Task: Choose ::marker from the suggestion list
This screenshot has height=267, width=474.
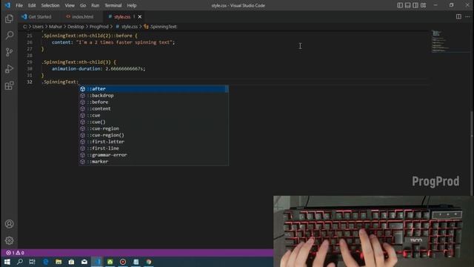Action: pyautogui.click(x=153, y=162)
